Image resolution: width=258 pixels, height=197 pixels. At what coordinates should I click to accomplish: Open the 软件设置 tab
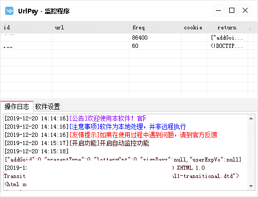point(47,106)
